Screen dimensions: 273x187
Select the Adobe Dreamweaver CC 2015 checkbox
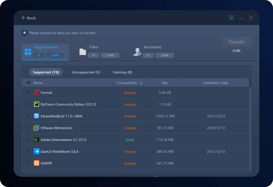click(x=28, y=140)
